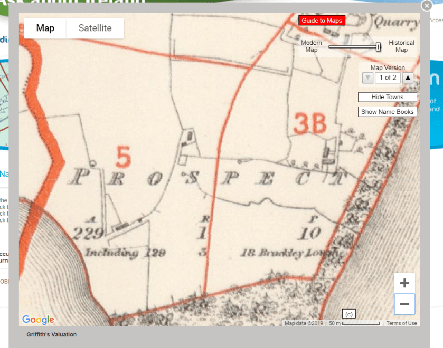443x348 pixels.
Task: Click the map version down arrow
Action: click(367, 78)
